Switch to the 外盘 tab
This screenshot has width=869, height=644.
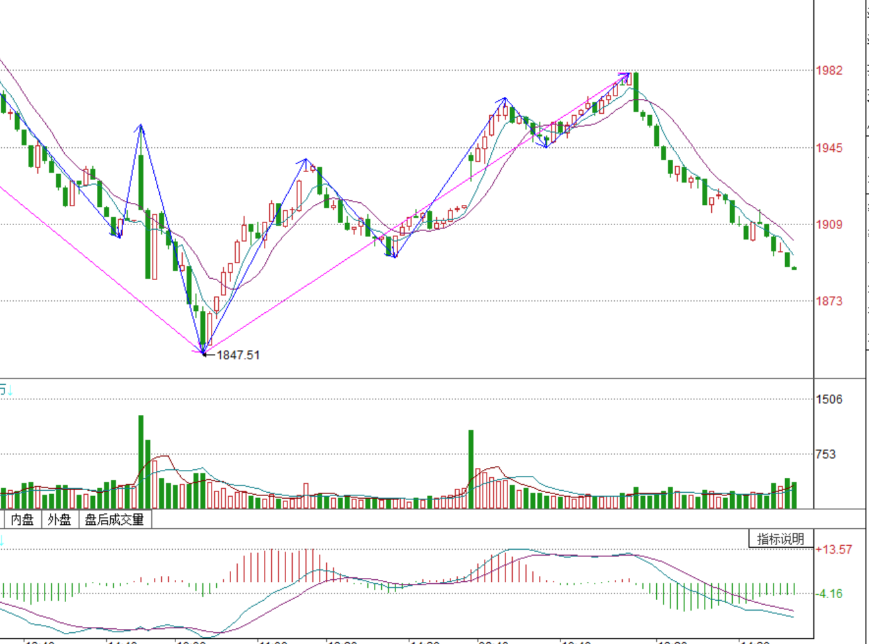[60, 520]
